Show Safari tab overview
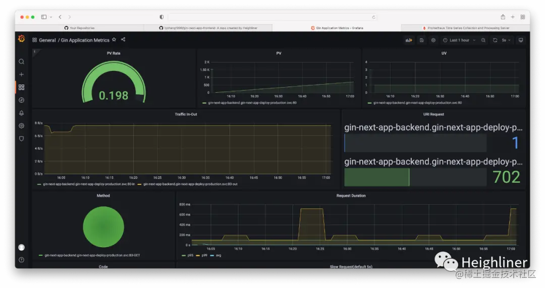The width and height of the screenshot is (545, 288). click(x=522, y=17)
